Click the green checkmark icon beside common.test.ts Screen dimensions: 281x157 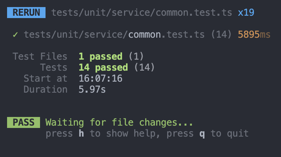tap(15, 35)
